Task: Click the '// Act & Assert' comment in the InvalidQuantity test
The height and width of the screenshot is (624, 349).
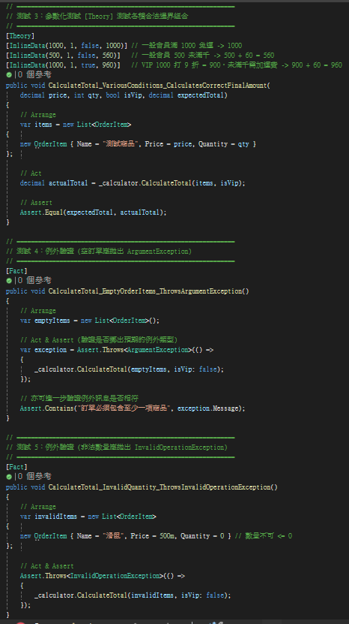Action: click(x=47, y=566)
